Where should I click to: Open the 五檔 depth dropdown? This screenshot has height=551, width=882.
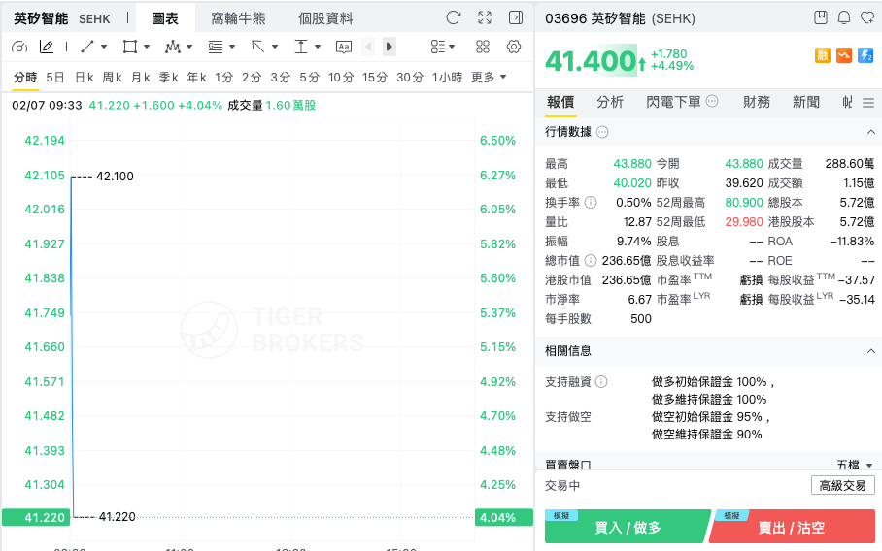click(x=855, y=465)
